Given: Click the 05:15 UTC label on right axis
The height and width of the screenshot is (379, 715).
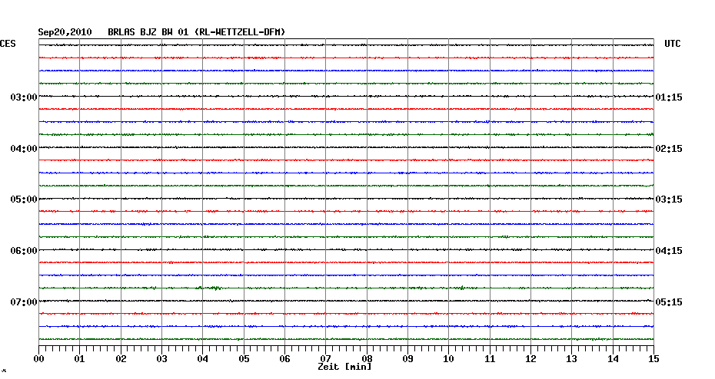Looking at the screenshot, I should (x=668, y=302).
